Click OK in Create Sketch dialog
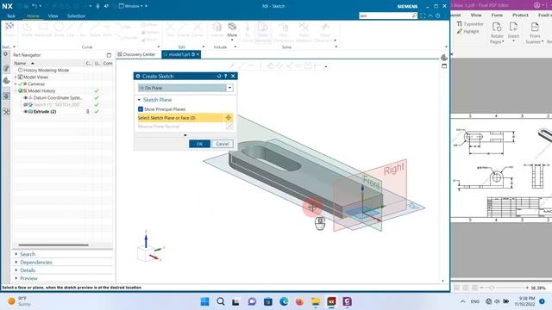Viewport: 552px width, 310px height. coord(199,144)
